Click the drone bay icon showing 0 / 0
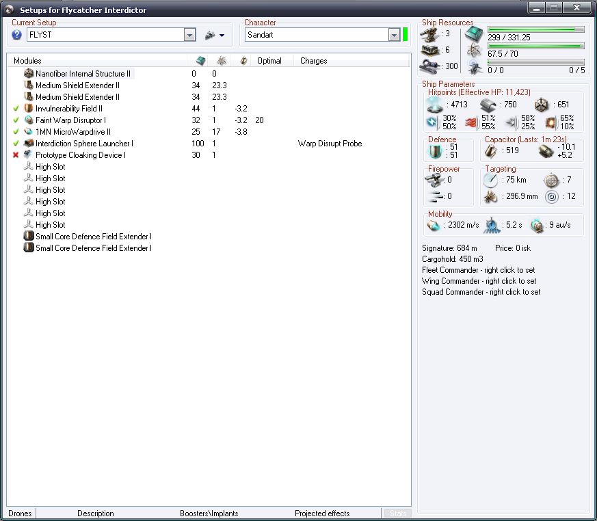 pyautogui.click(x=474, y=66)
